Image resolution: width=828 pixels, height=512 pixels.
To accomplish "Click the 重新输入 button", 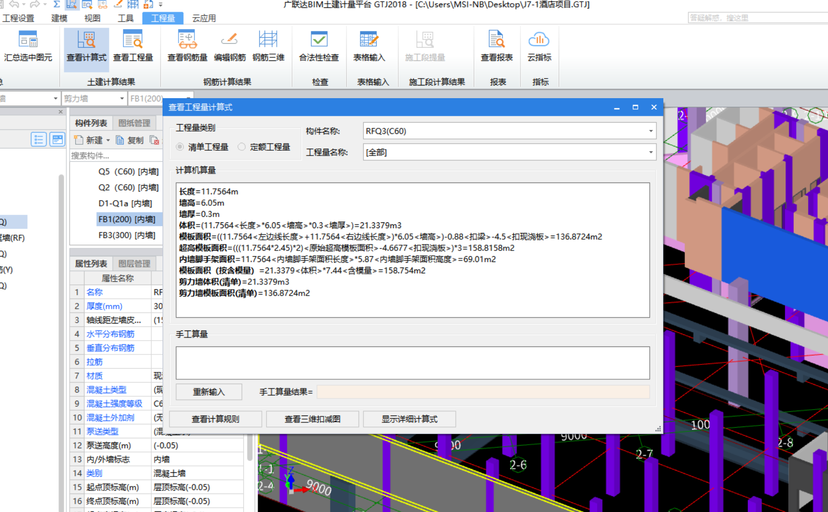I will click(x=209, y=392).
